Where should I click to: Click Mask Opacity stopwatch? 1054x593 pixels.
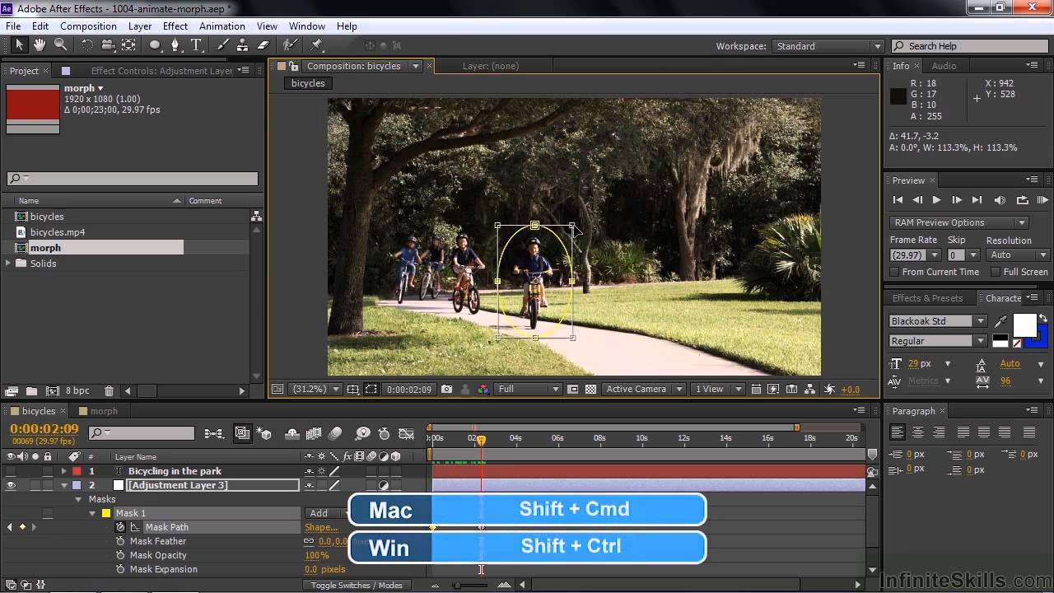pyautogui.click(x=121, y=555)
